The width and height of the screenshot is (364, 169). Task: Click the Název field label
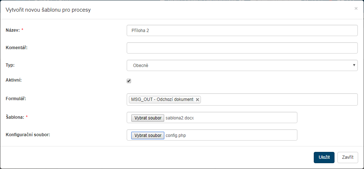tap(13, 30)
